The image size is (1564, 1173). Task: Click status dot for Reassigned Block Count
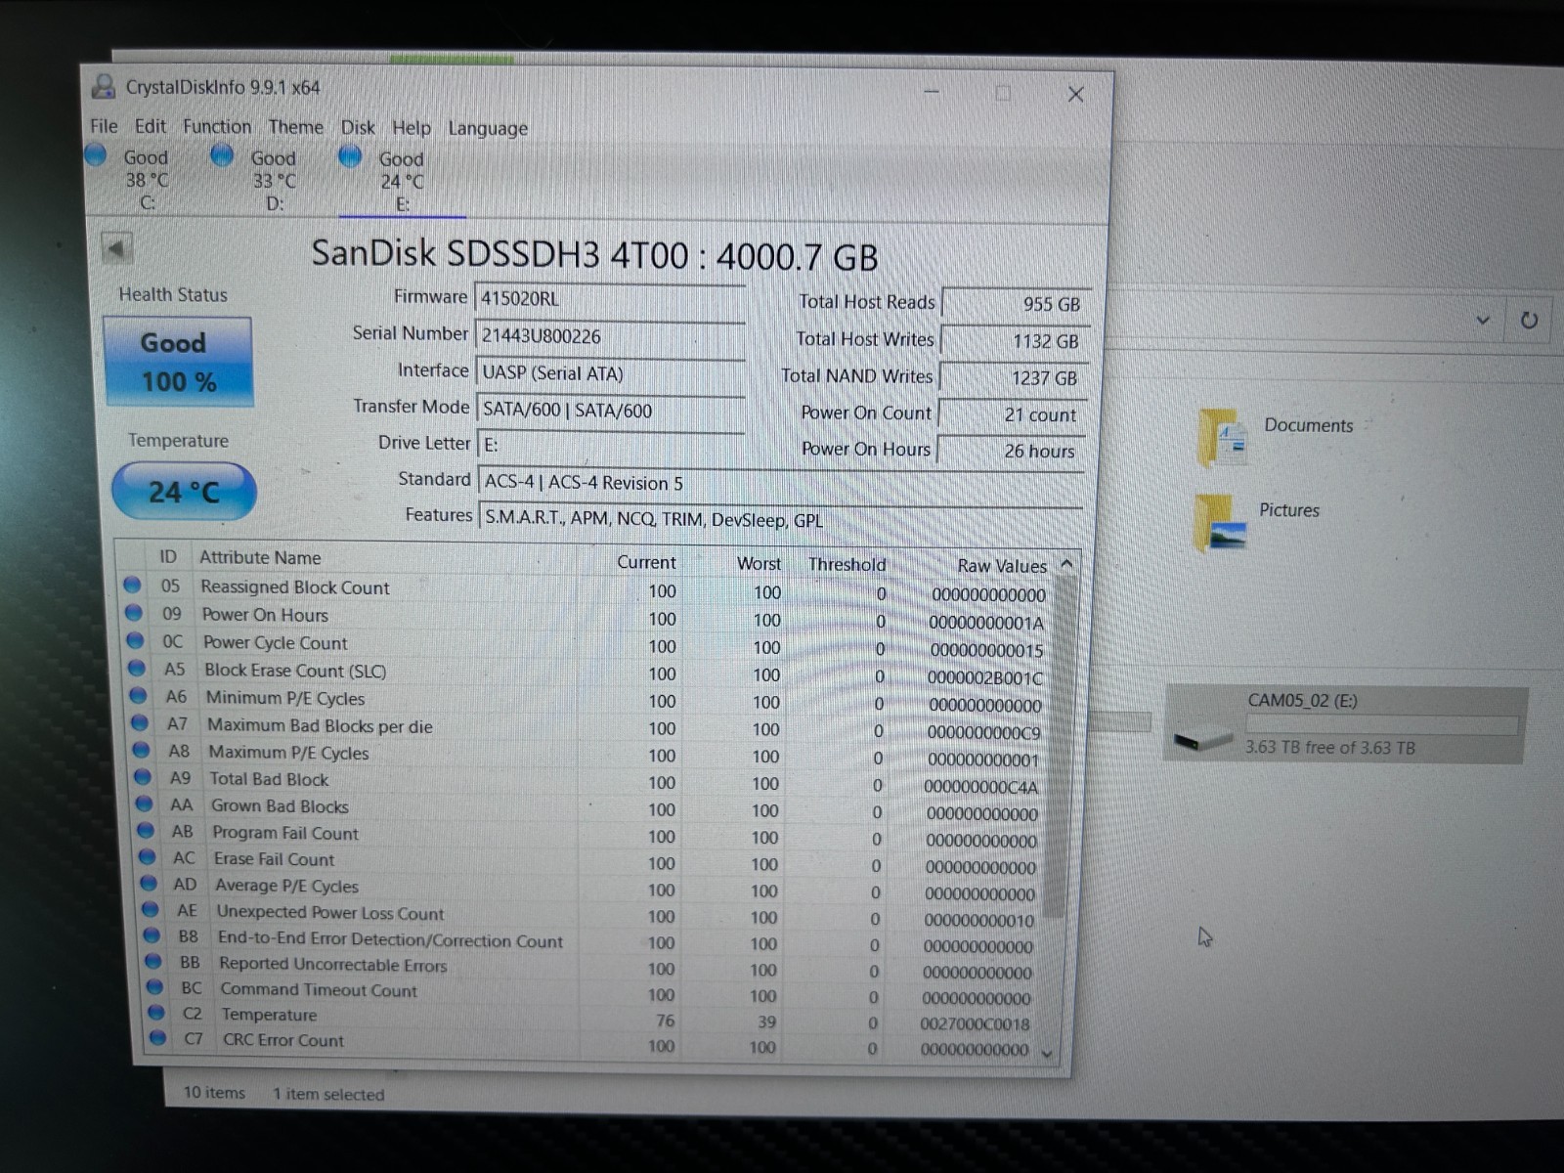pos(132,586)
